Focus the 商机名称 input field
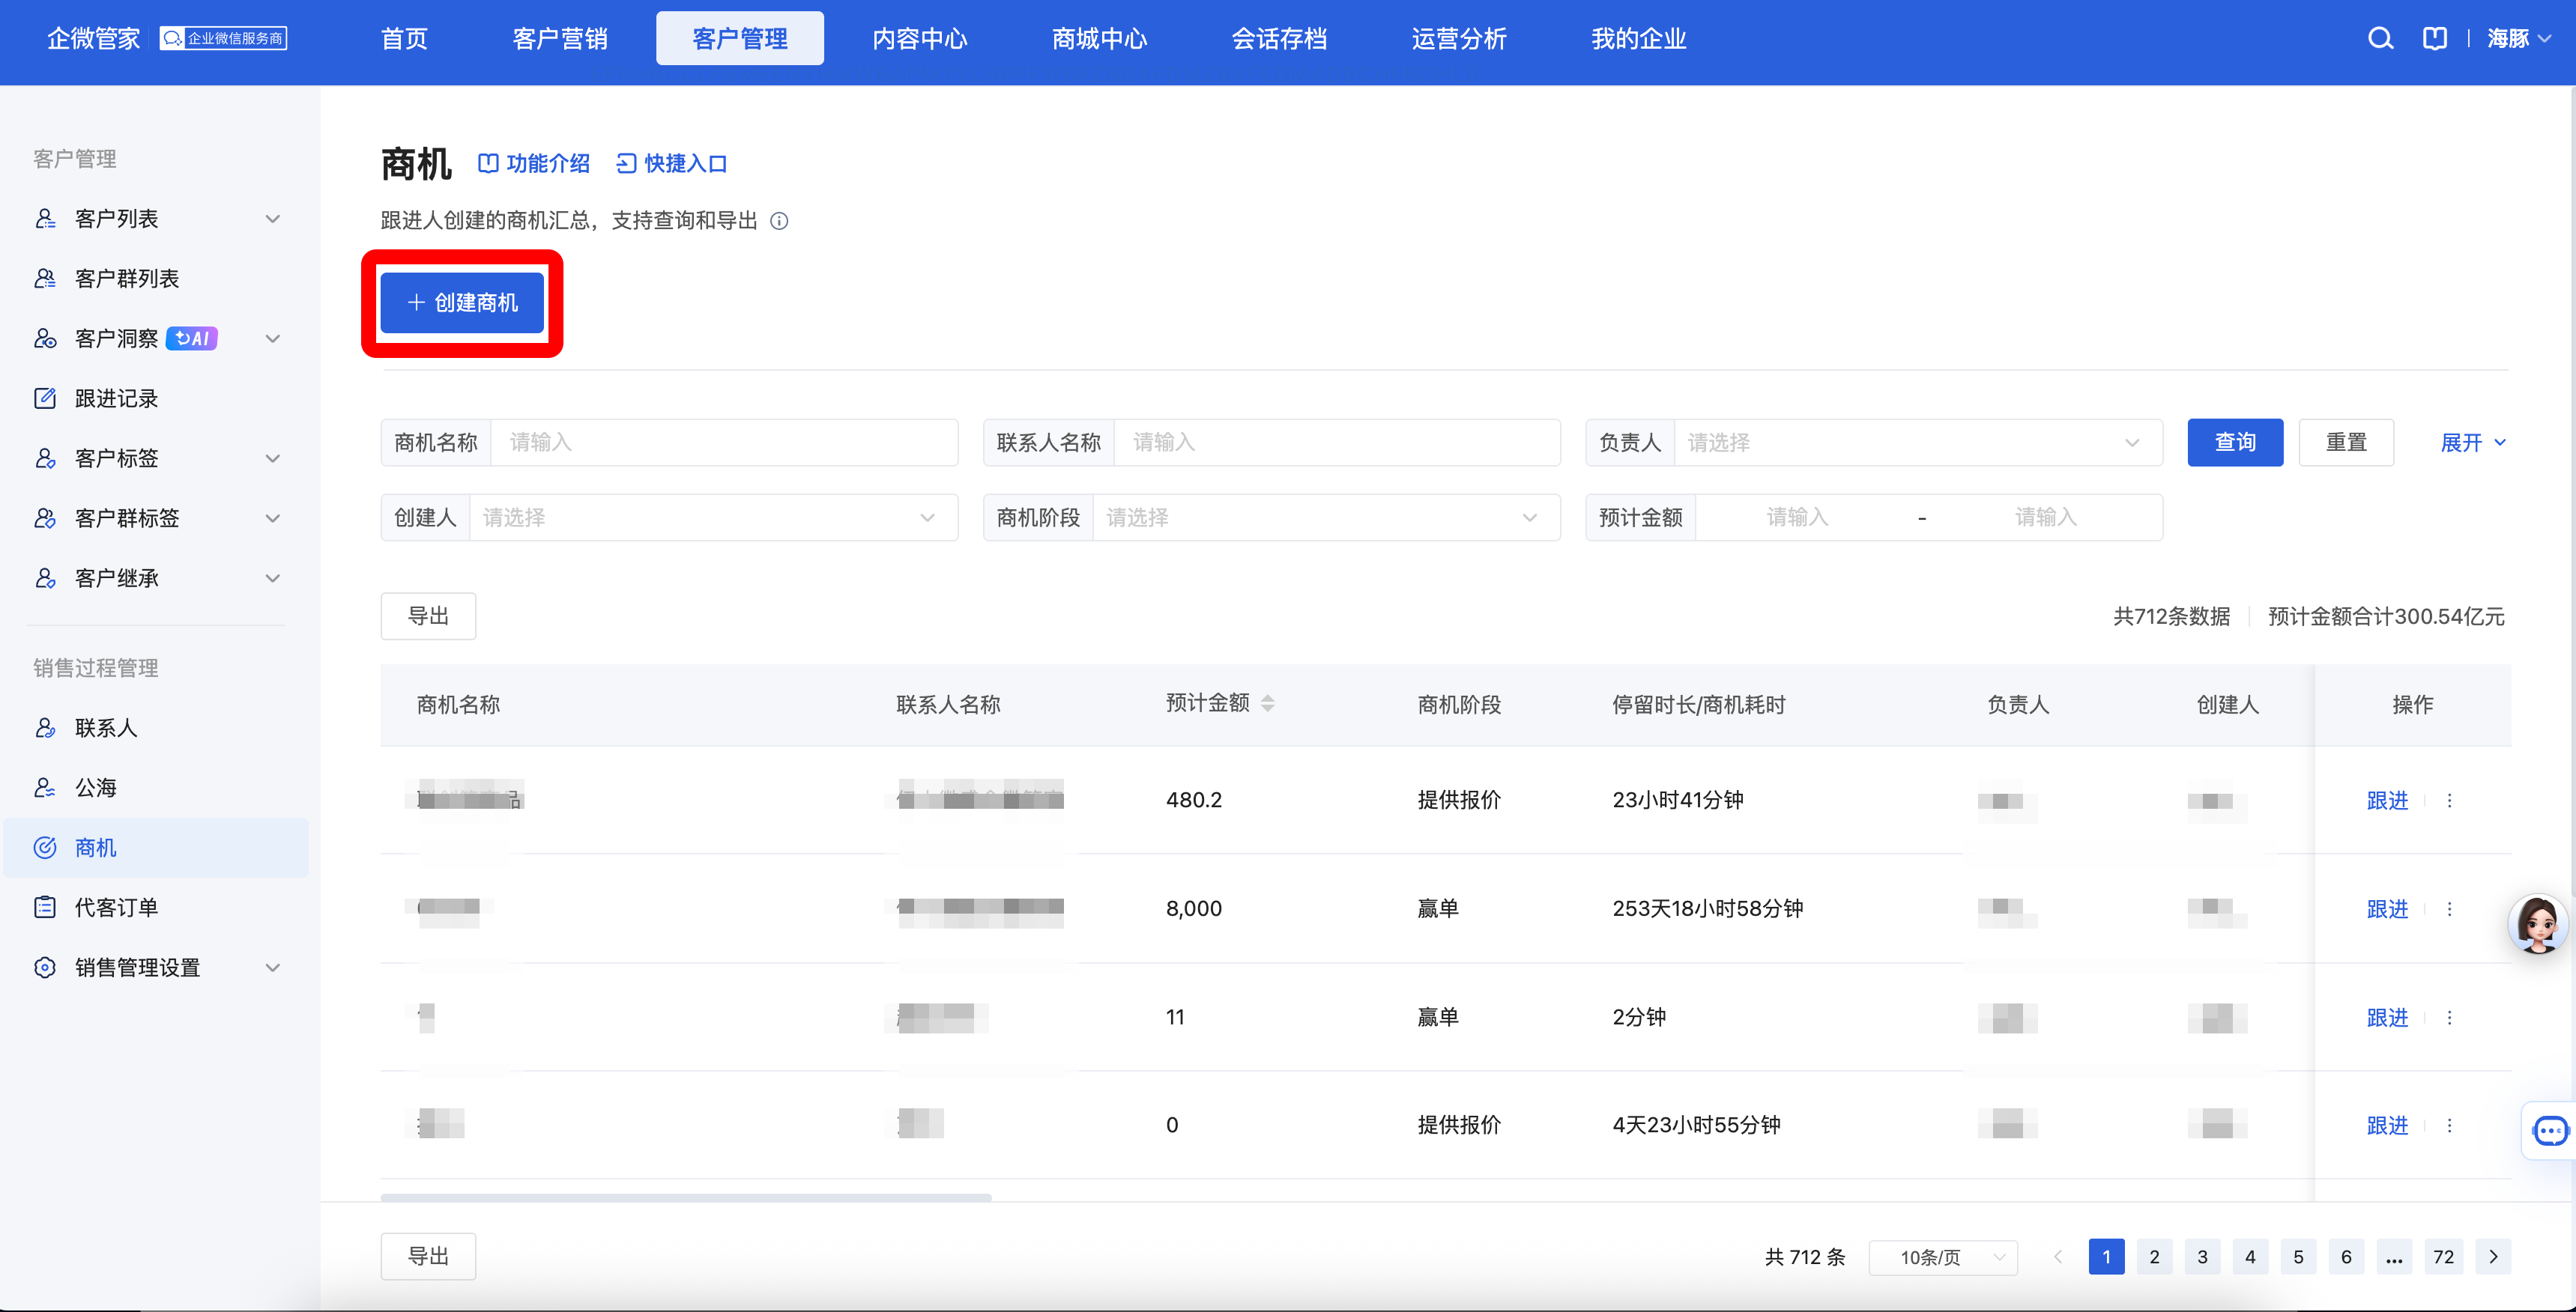2576x1312 pixels. [x=724, y=443]
